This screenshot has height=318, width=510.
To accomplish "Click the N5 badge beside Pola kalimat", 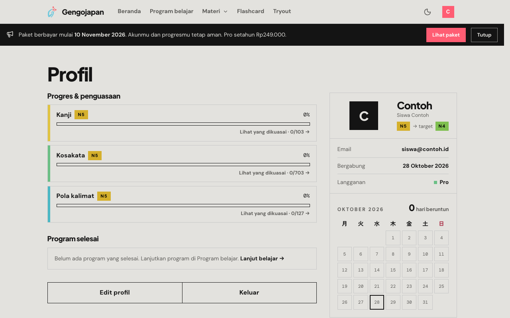I will tap(104, 196).
